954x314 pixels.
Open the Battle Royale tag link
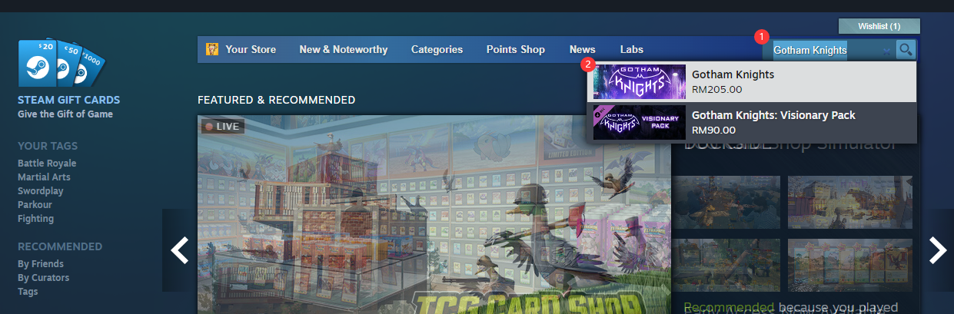[x=47, y=164]
